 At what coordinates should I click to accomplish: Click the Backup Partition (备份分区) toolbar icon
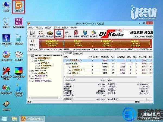coord(94,34)
